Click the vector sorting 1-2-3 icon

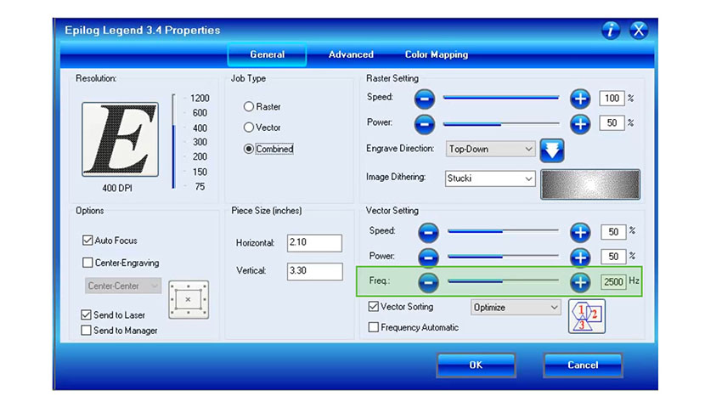[586, 316]
